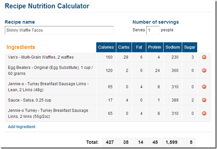This screenshot has width=217, height=149.
Task: Click the Egg Beaters ingredient description
Action: click(x=50, y=70)
